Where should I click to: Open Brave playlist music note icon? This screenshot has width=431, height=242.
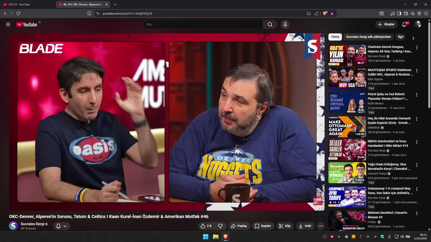coord(392,13)
